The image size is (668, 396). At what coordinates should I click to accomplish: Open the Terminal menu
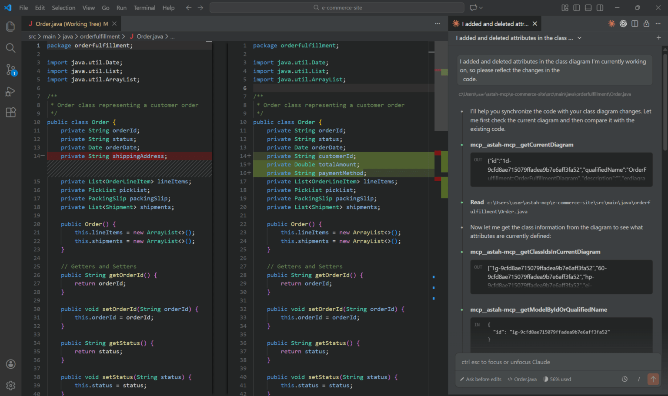(x=144, y=8)
